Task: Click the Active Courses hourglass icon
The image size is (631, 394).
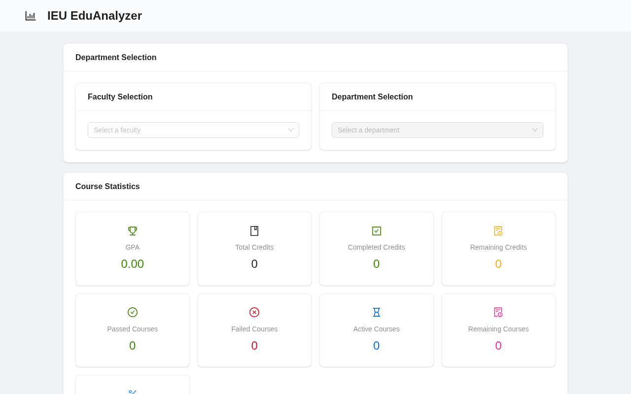Action: click(377, 312)
